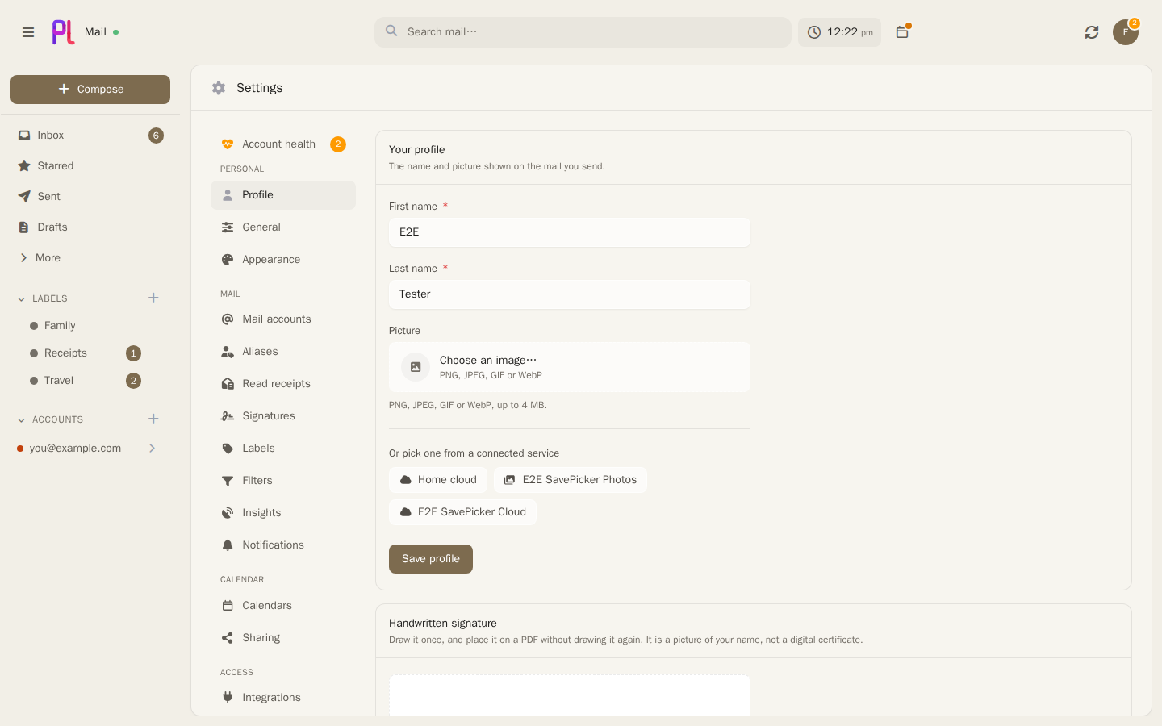This screenshot has height=726, width=1162.
Task: Click the Last name input field
Action: [570, 294]
